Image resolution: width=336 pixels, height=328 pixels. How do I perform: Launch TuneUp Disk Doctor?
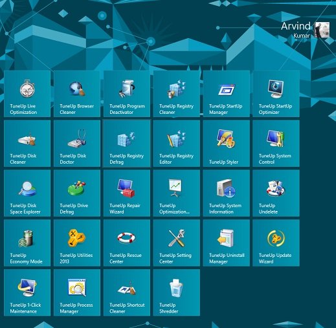[77, 144]
